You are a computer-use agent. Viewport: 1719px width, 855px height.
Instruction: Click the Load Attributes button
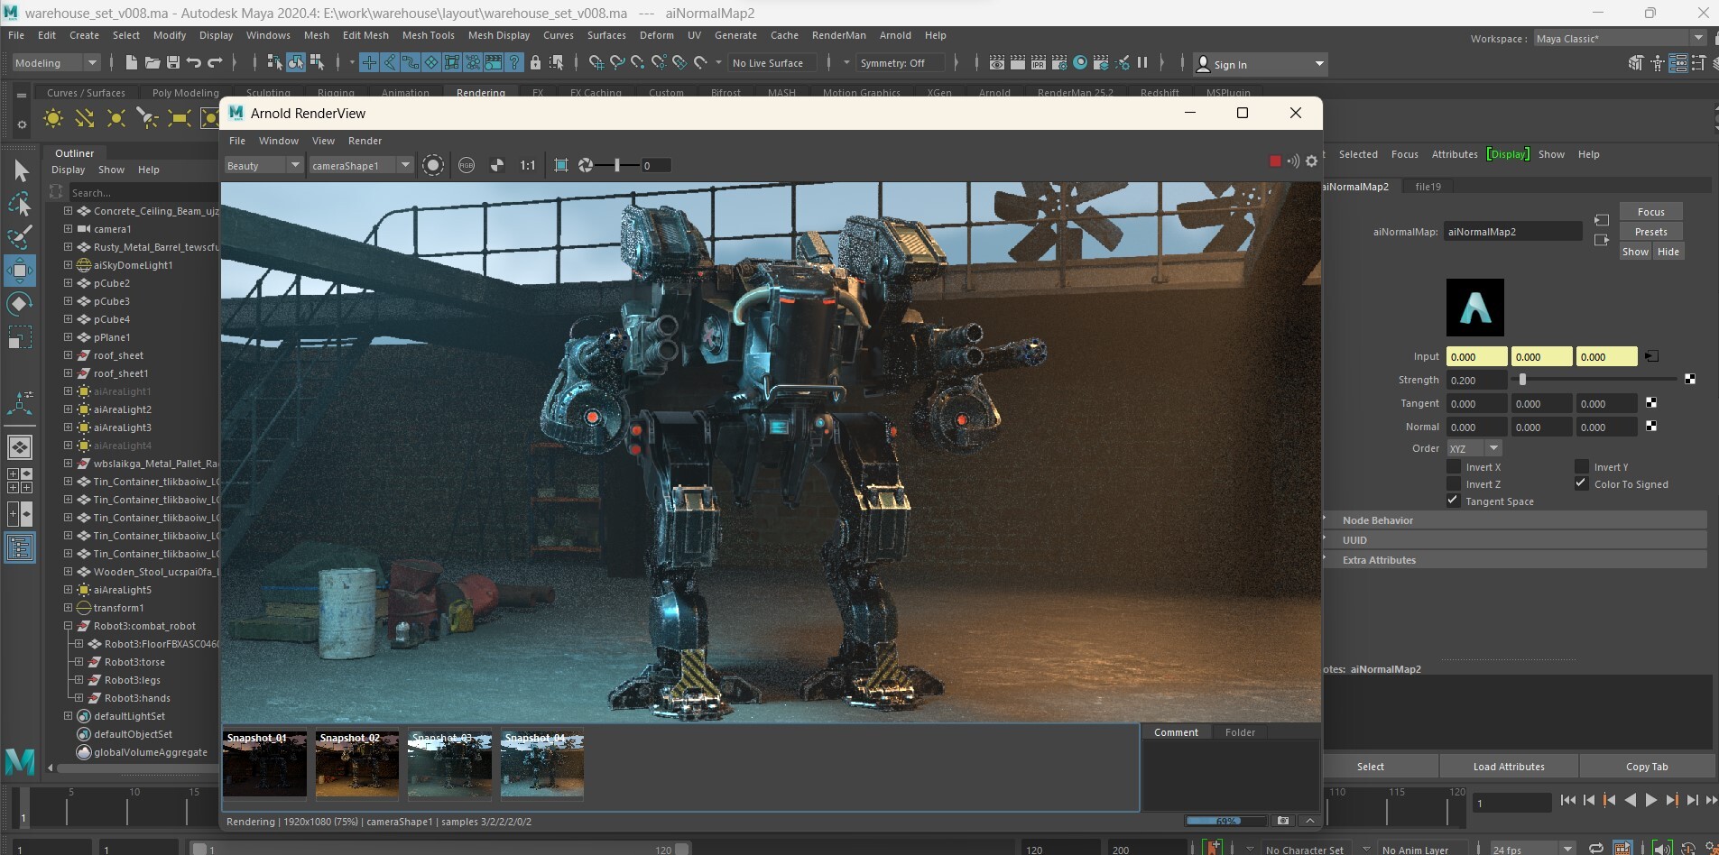[1509, 767]
